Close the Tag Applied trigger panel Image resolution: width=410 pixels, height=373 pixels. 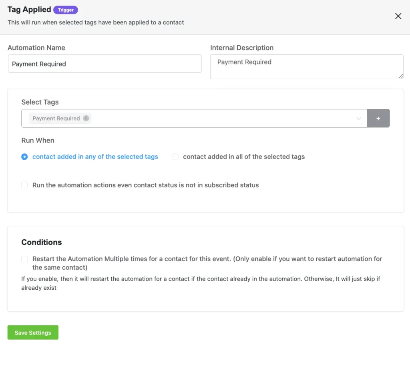coord(398,16)
